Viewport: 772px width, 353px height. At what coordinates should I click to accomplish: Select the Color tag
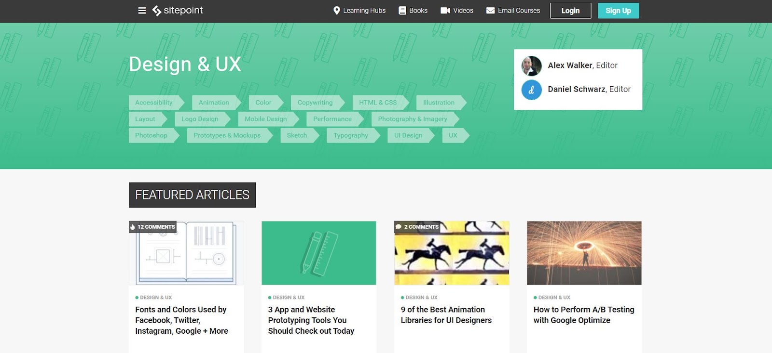pyautogui.click(x=266, y=103)
